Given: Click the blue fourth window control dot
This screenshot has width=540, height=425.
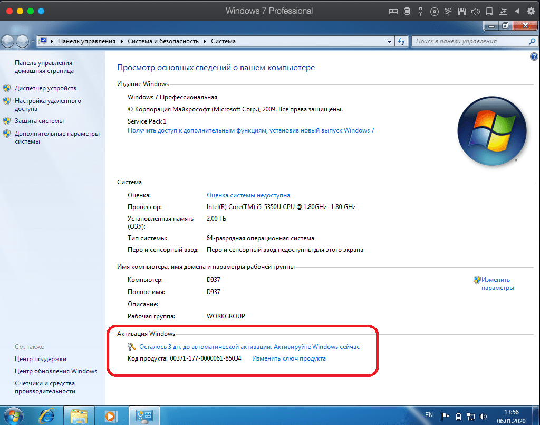Looking at the screenshot, I should [41, 11].
